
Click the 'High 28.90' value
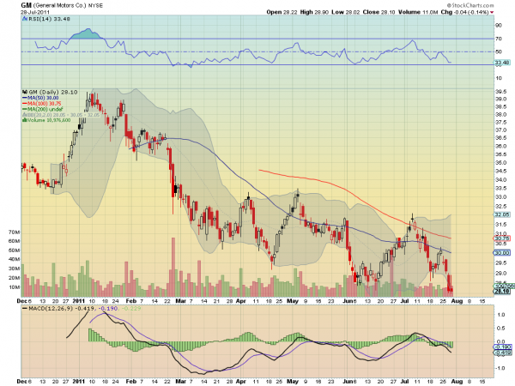[x=314, y=12]
